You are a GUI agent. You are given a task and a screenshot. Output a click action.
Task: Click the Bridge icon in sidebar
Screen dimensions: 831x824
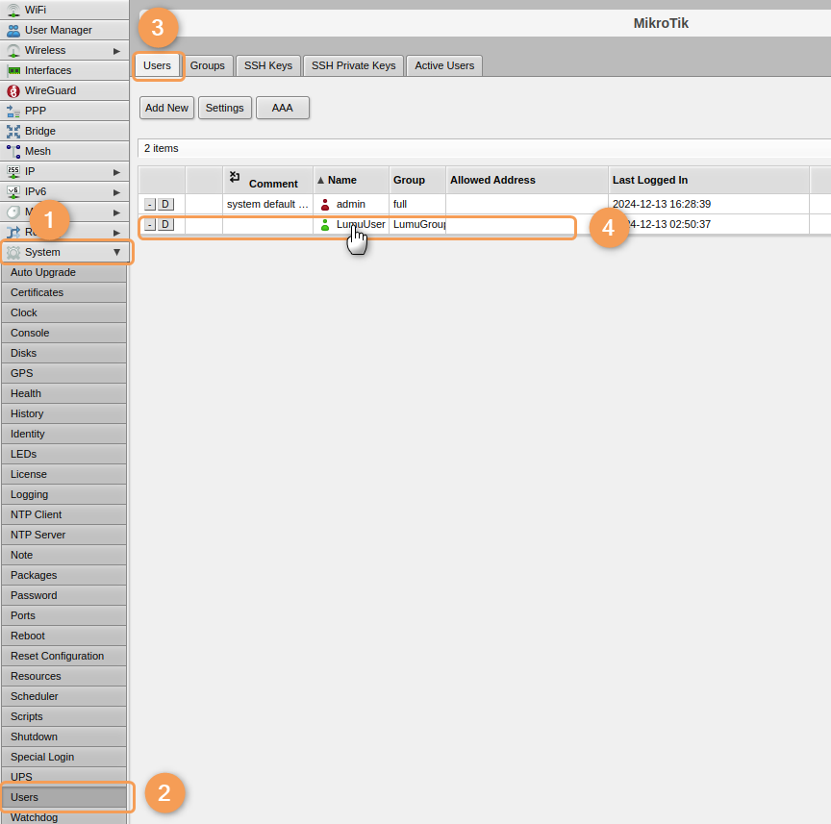(13, 131)
